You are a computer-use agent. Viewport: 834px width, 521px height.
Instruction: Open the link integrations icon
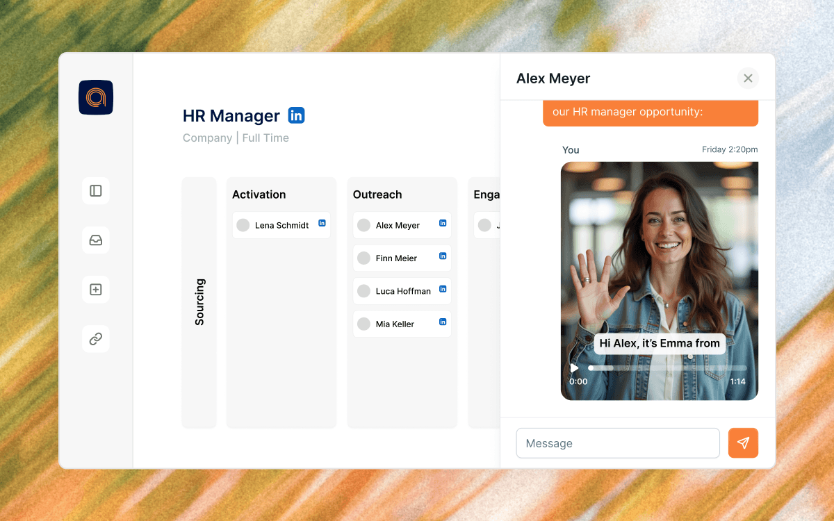96,339
